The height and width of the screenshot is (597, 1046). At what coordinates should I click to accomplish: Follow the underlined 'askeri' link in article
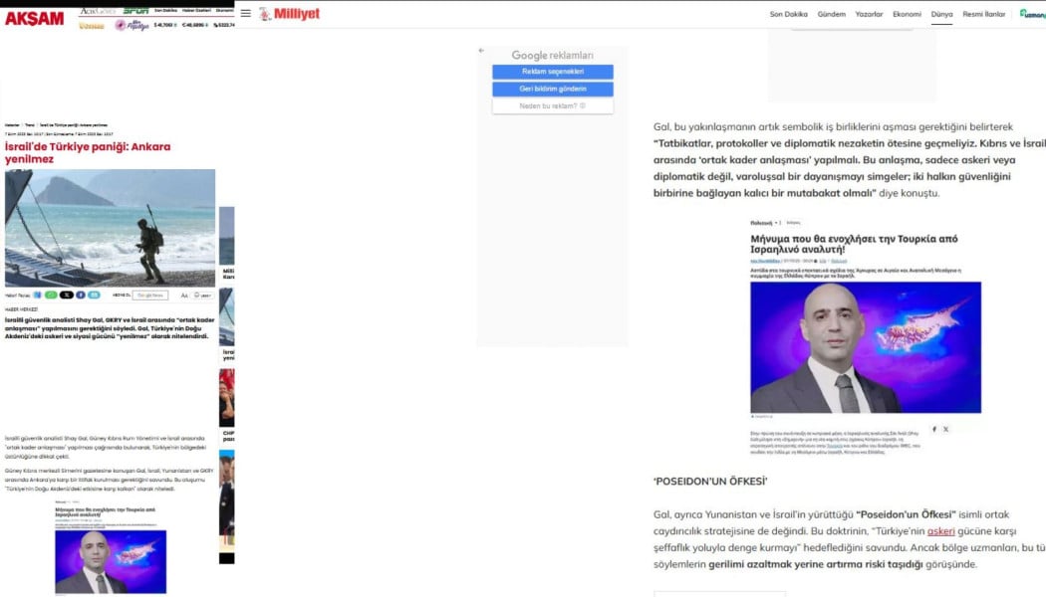[x=940, y=531]
